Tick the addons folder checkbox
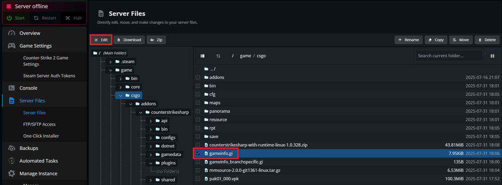This screenshot has height=185, width=502. tap(198, 77)
